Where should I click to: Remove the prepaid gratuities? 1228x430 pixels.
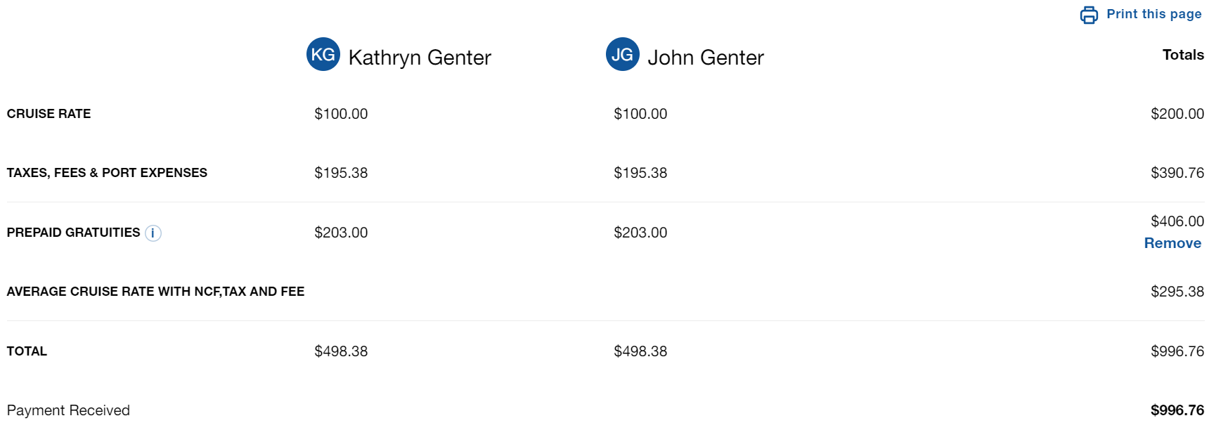pyautogui.click(x=1172, y=243)
